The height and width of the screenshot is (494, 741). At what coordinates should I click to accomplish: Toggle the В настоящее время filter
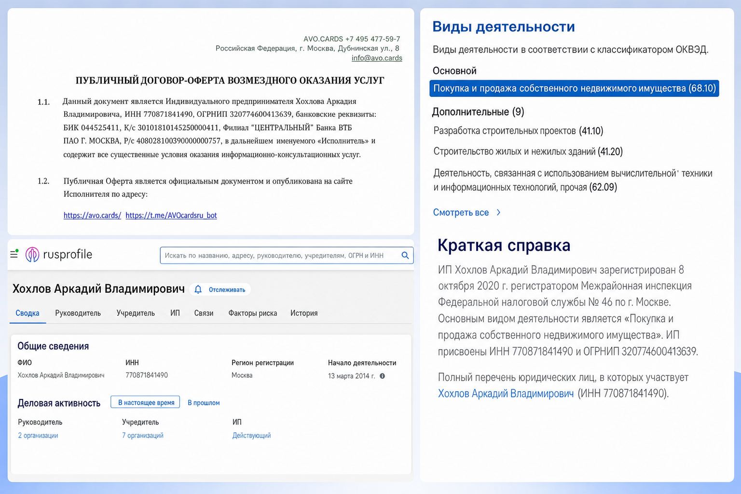point(145,402)
